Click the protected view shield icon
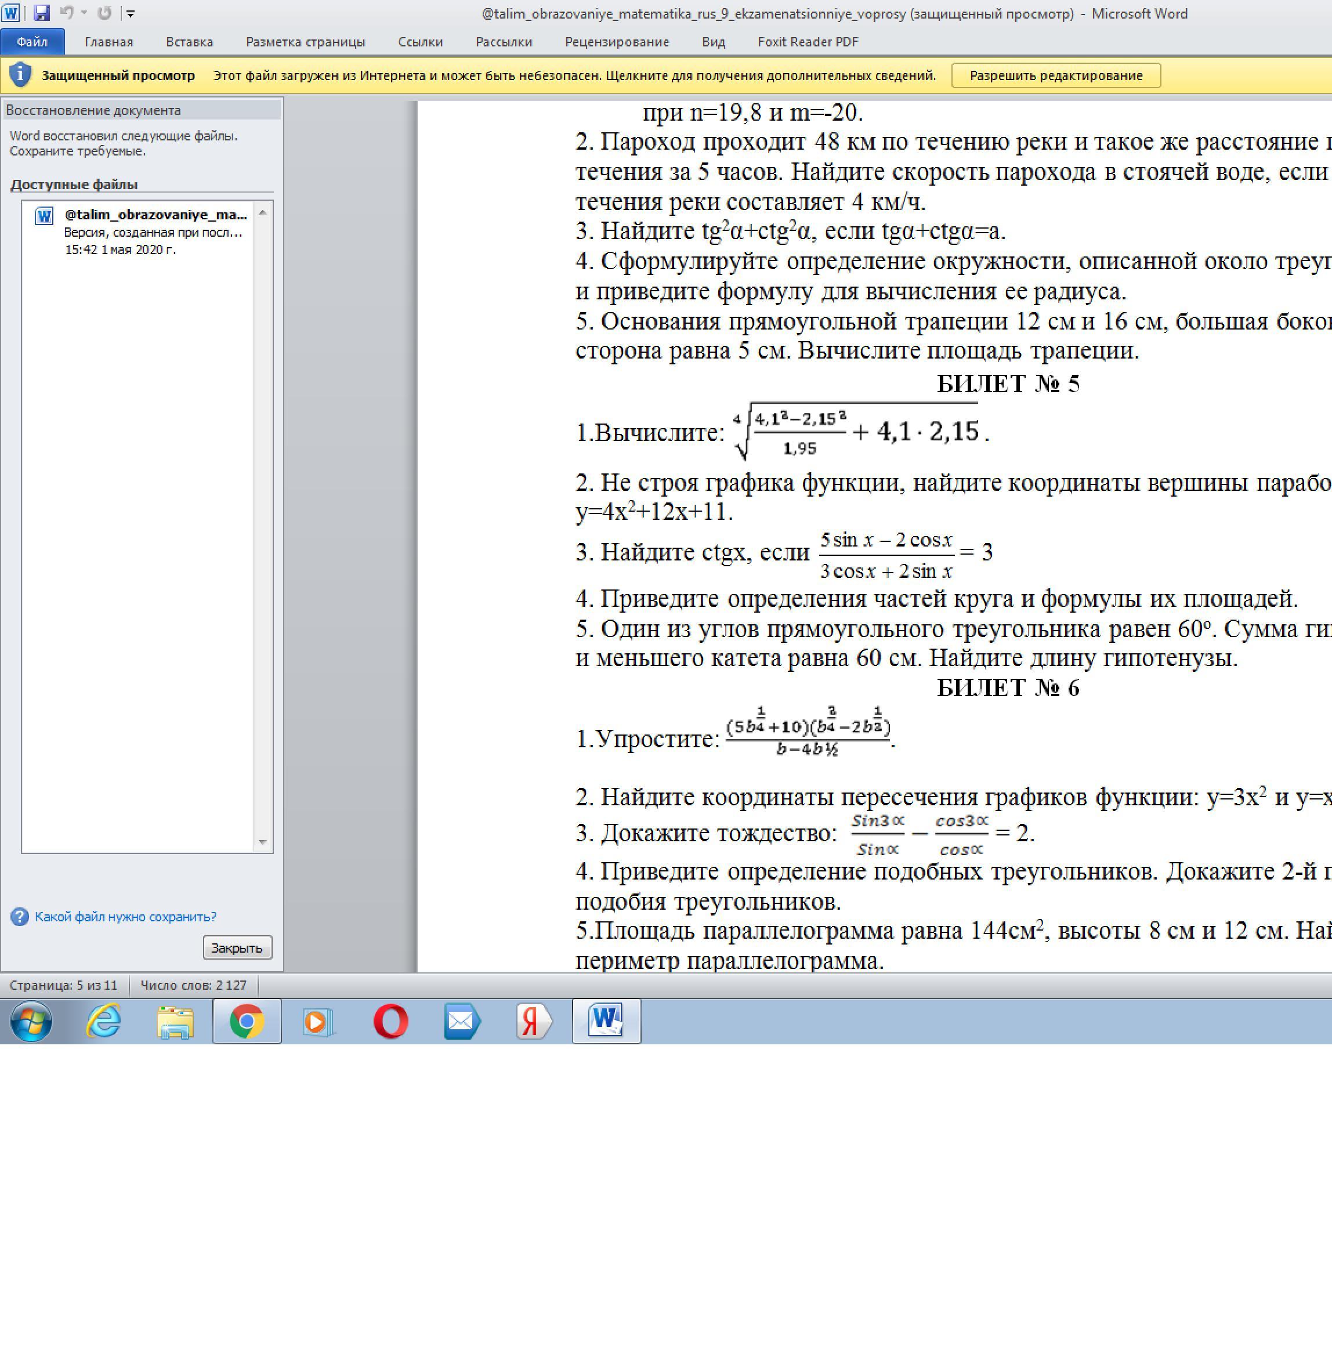This screenshot has height=1346, width=1332. pos(20,74)
